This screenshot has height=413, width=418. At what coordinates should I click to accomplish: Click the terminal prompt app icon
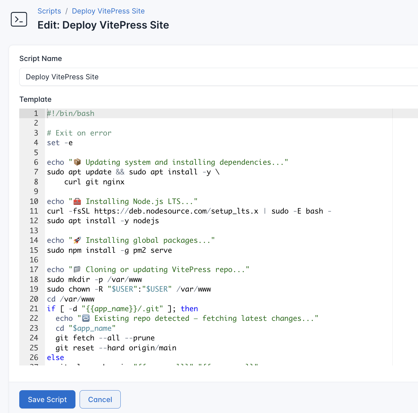[19, 19]
